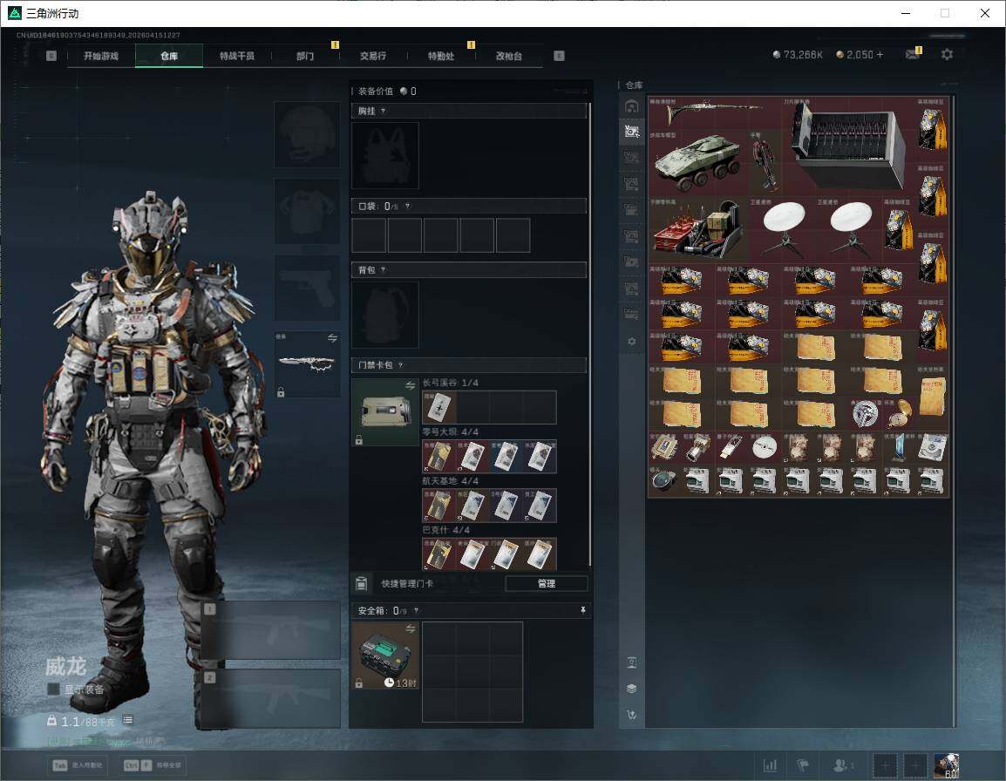Open the 交易行 tab
This screenshot has height=781, width=1006.
pos(373,56)
